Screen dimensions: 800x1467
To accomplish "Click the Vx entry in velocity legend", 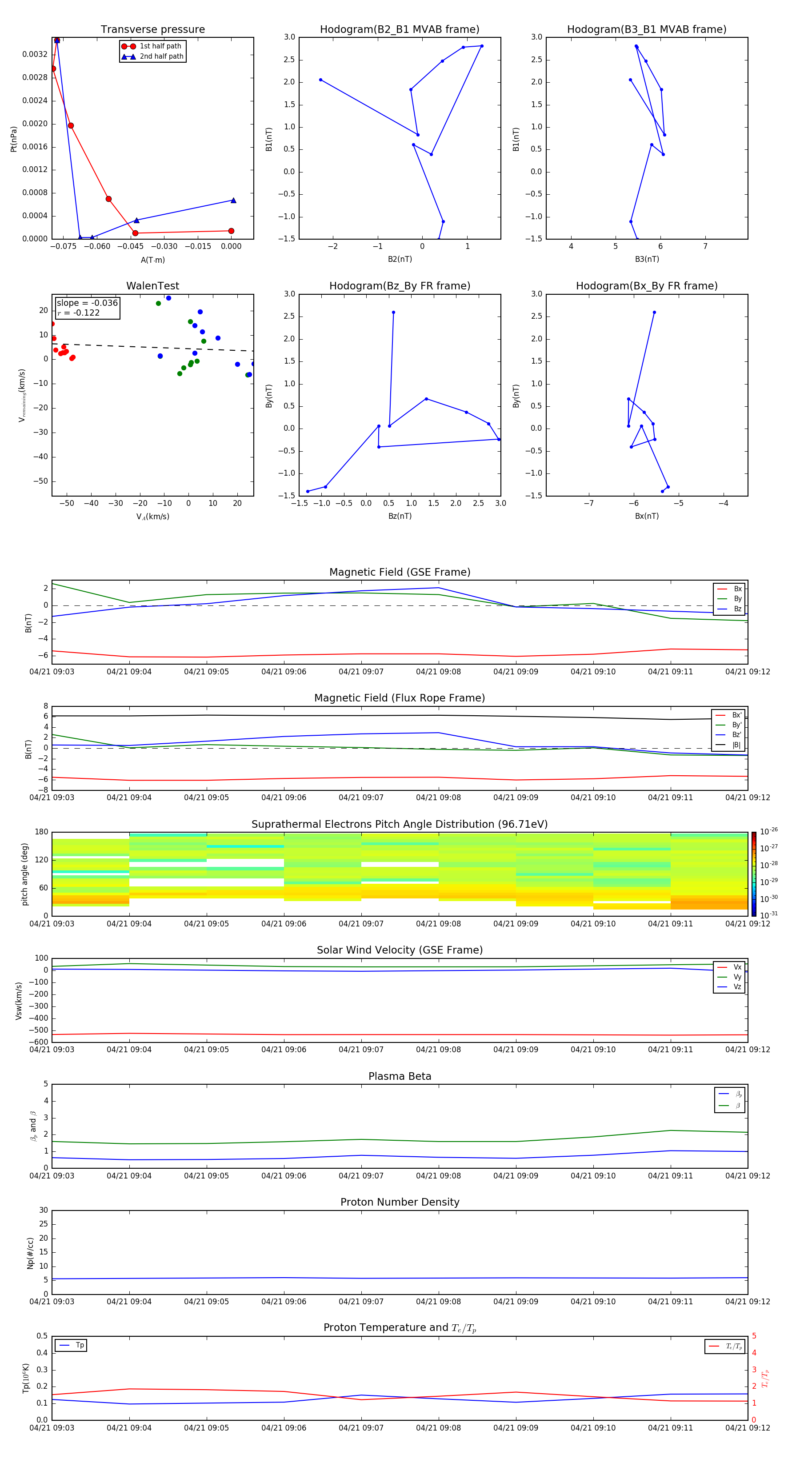I will pos(729,967).
